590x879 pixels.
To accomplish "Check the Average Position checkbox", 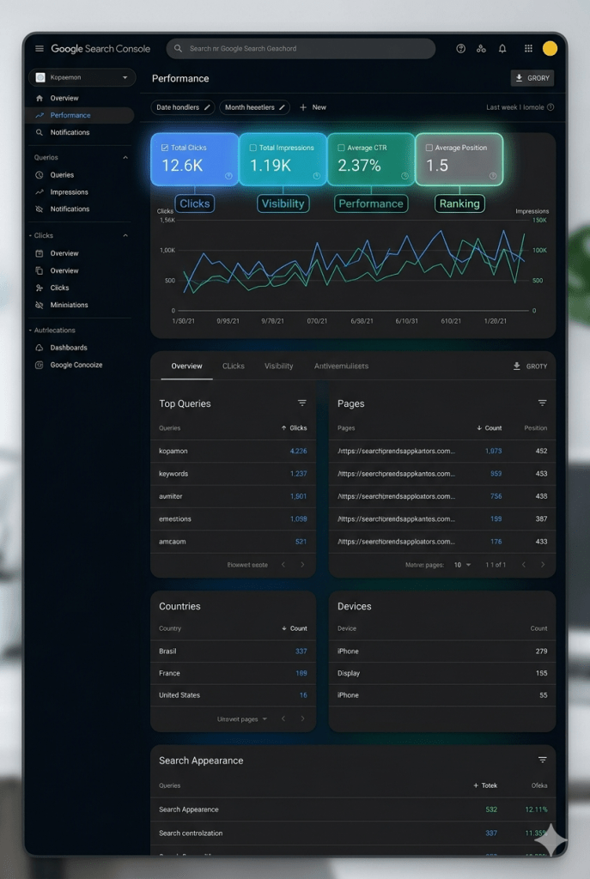I will (429, 148).
